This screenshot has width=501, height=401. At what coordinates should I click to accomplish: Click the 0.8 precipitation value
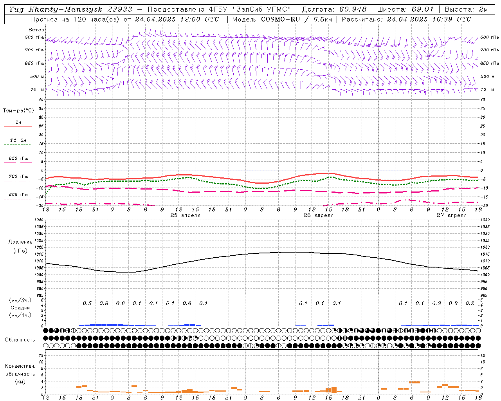point(104,303)
